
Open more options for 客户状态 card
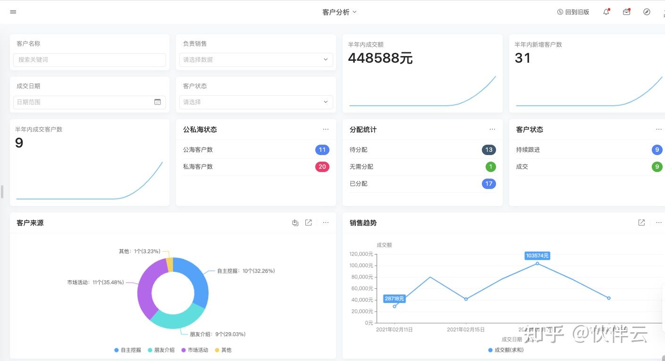point(659,129)
